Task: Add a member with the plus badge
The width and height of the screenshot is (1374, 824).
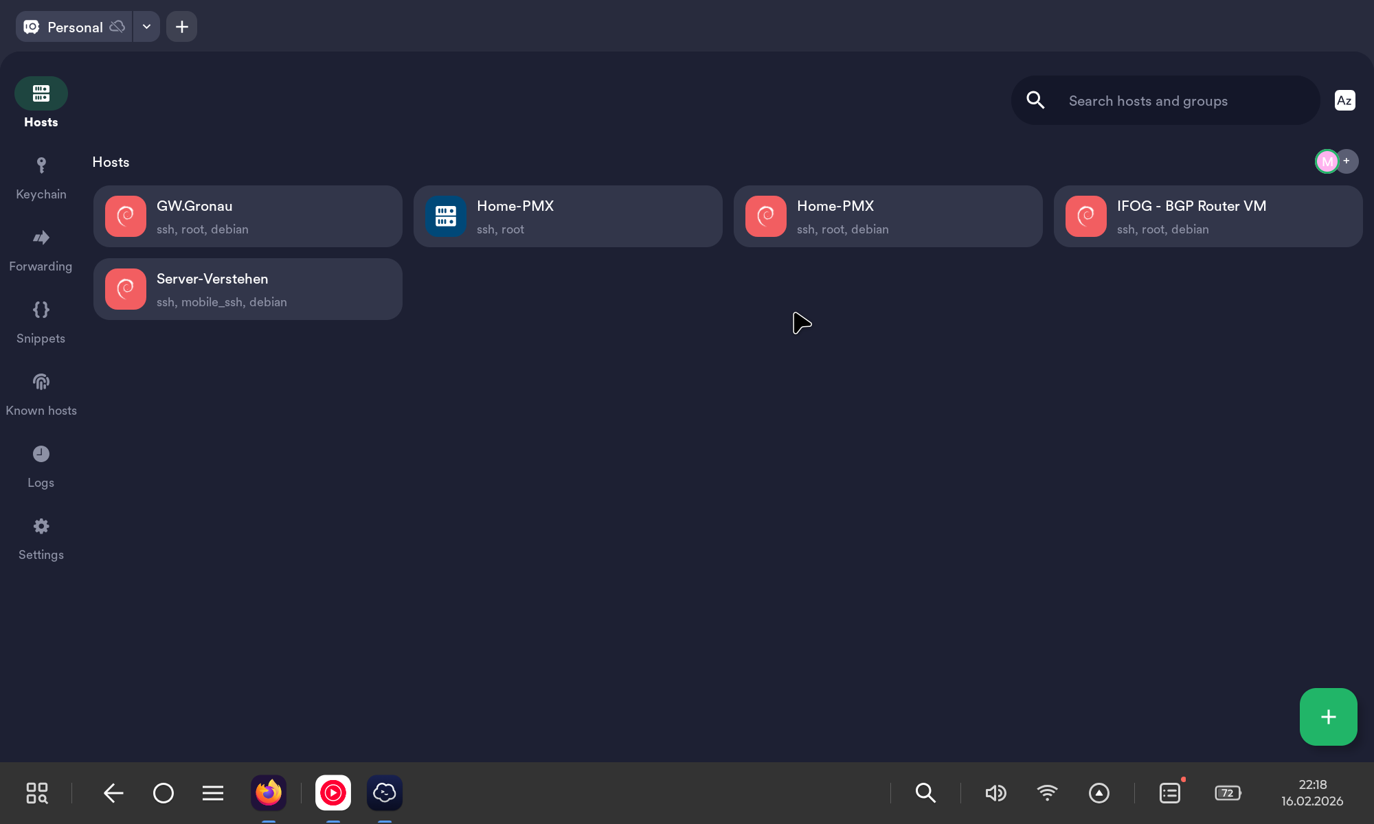Action: (1347, 161)
